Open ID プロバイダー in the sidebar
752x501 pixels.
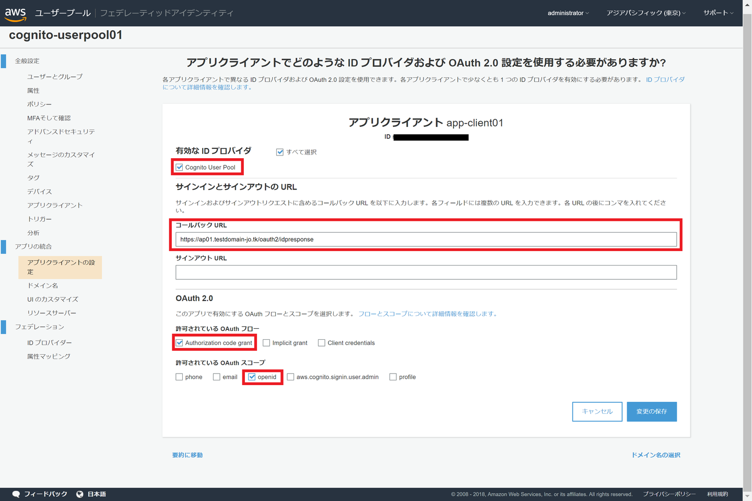tap(50, 343)
